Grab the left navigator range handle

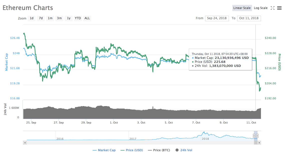[x=254, y=136]
